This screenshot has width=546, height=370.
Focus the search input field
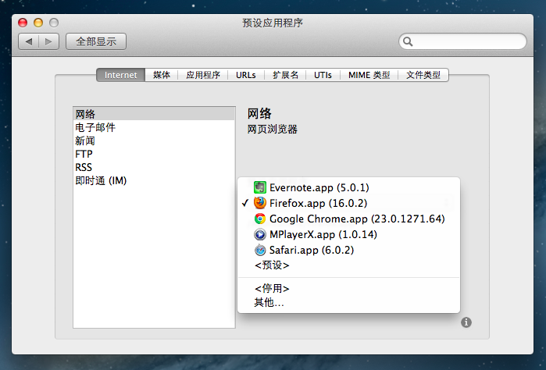(x=462, y=42)
